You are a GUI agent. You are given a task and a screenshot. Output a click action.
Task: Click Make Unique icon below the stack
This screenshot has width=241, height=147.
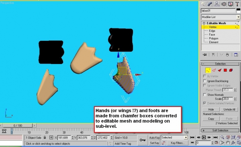coord(221,55)
